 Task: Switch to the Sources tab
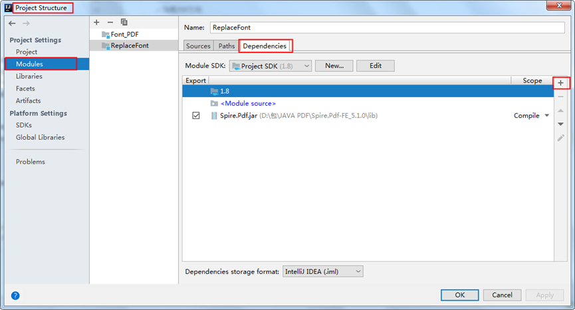(x=198, y=46)
